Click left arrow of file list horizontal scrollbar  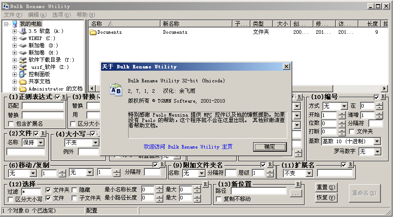click(x=92, y=88)
